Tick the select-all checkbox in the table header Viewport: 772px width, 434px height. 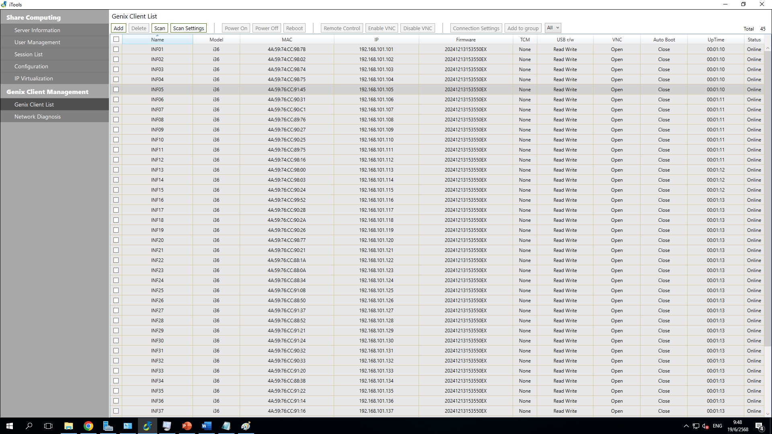(116, 39)
